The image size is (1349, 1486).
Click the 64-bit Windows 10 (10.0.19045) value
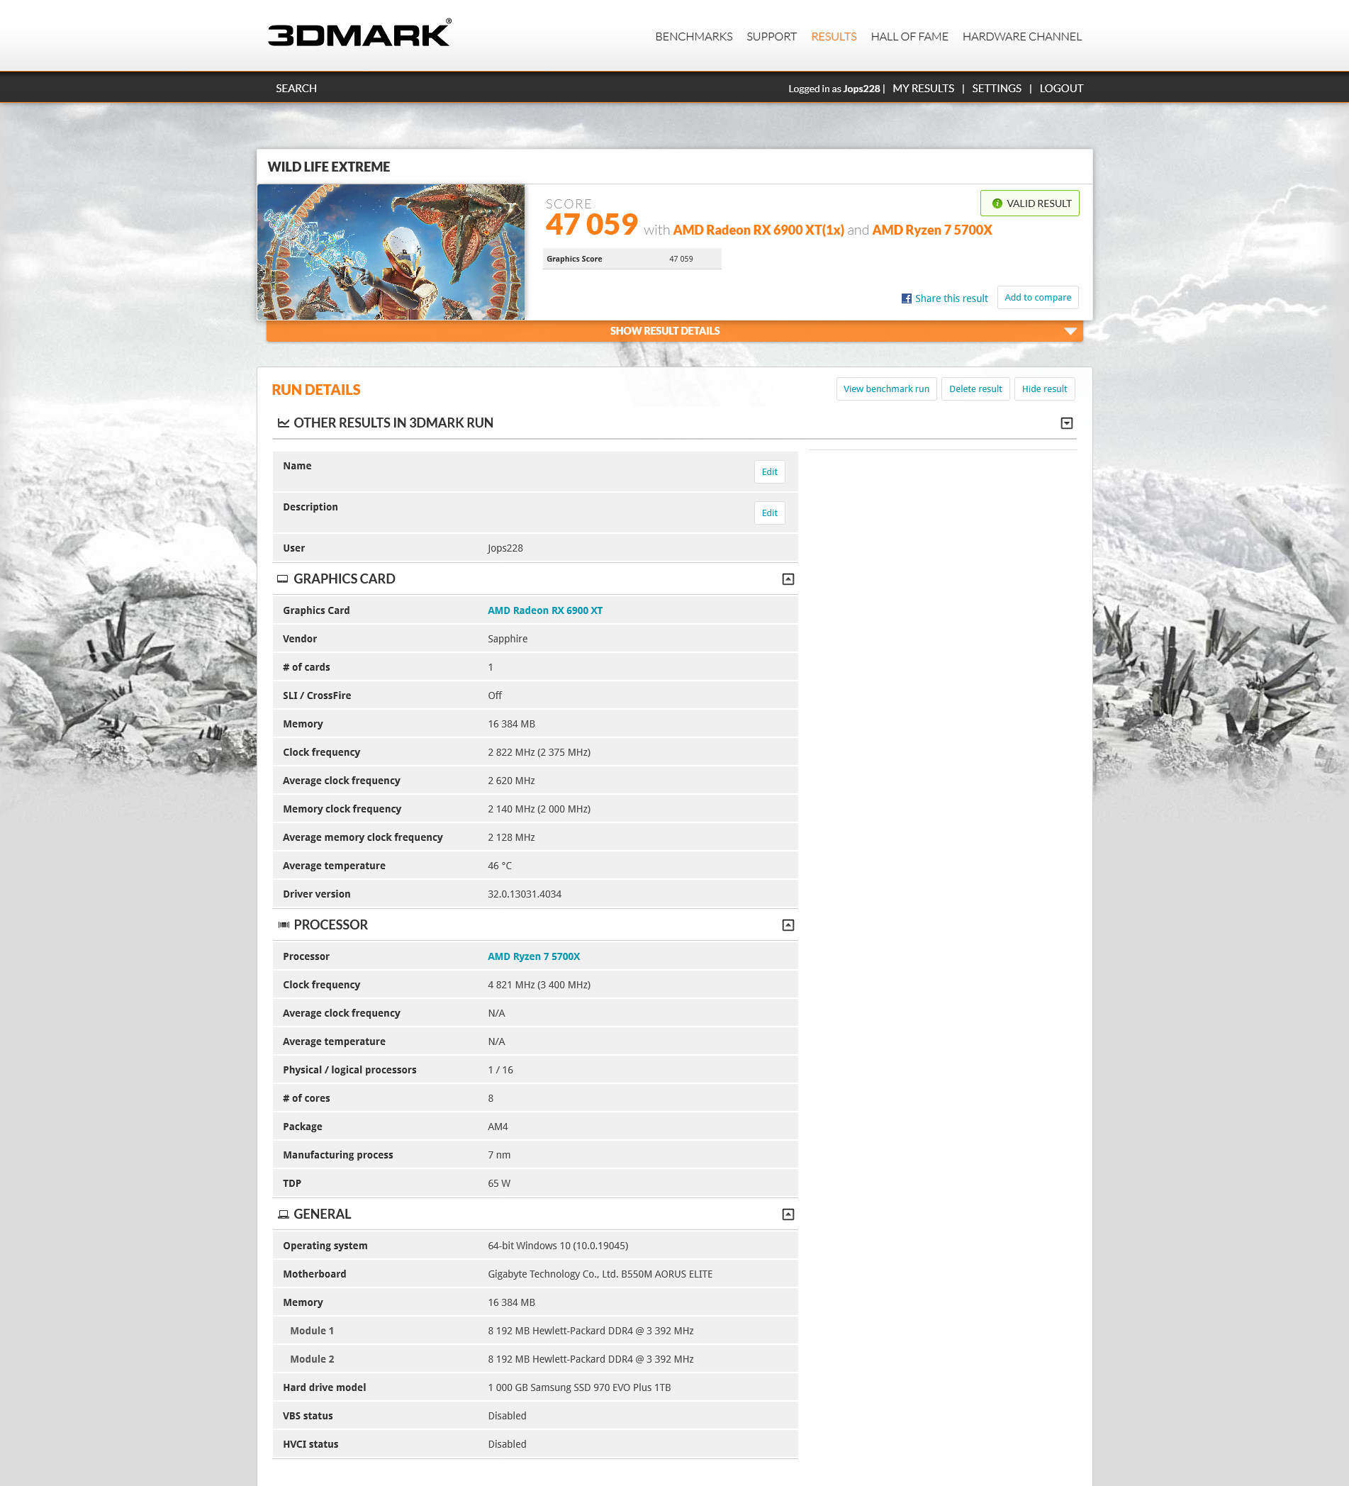coord(557,1246)
